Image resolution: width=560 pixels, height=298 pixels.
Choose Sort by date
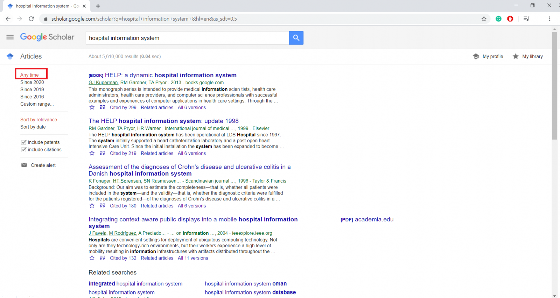(x=33, y=127)
